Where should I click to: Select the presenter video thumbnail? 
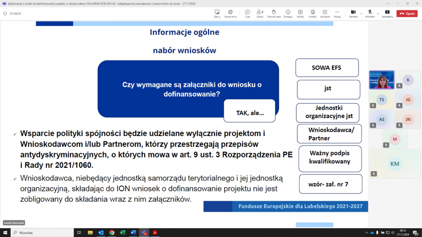381,80
